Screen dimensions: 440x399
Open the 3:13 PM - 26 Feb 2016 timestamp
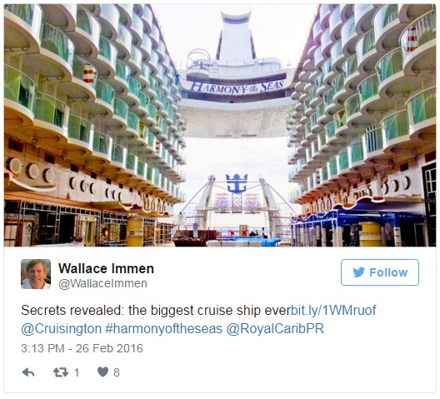click(x=82, y=348)
